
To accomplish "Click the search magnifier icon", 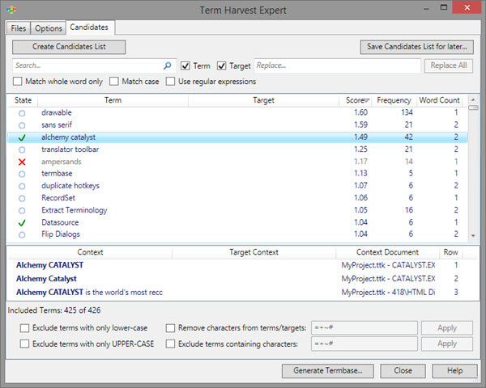I will pyautogui.click(x=168, y=65).
